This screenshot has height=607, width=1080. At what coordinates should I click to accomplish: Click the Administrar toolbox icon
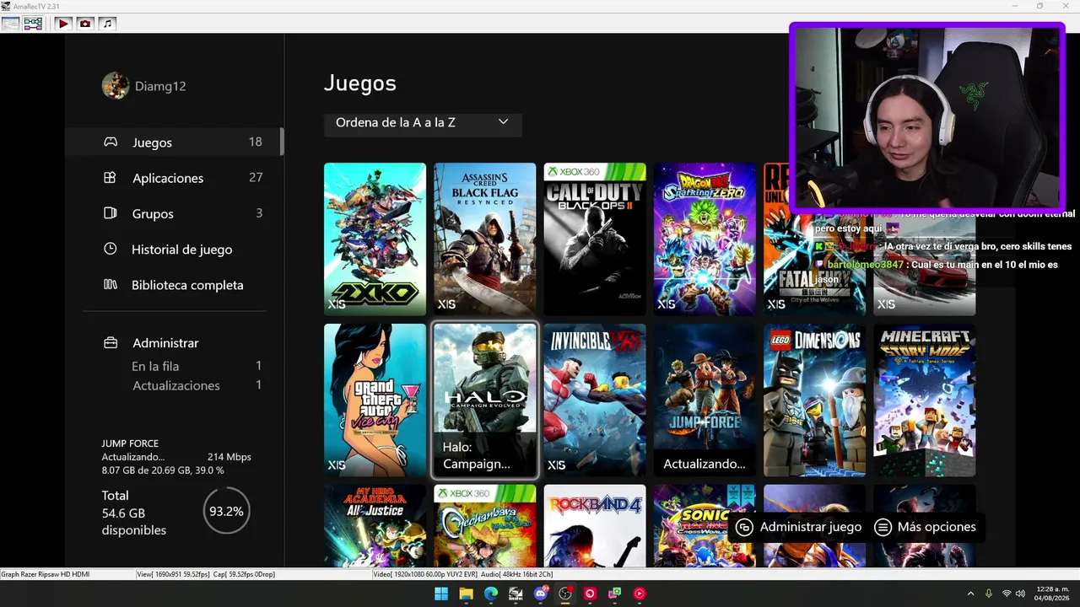[x=110, y=343]
